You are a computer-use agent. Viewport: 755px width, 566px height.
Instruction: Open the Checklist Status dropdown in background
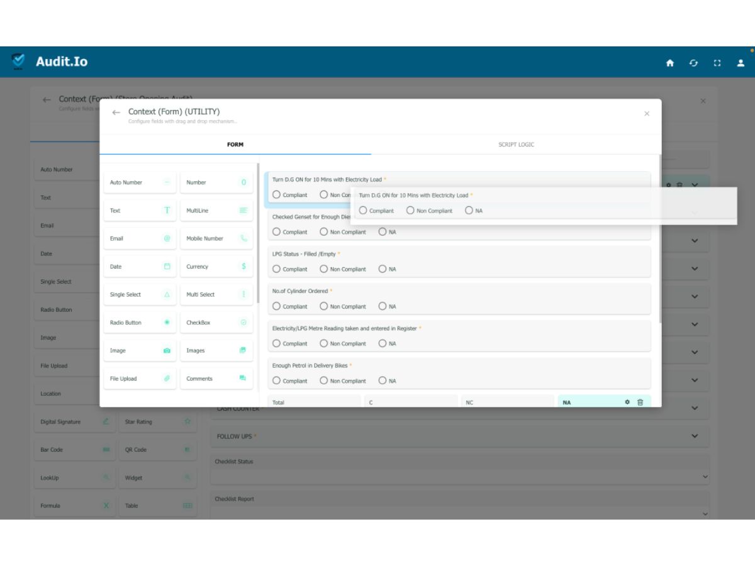(x=460, y=477)
